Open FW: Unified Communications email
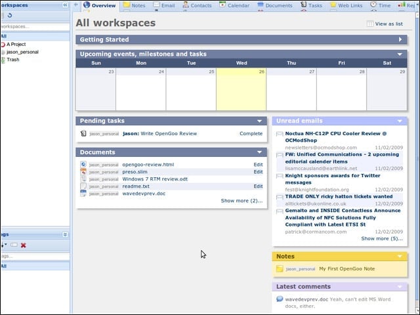420x315 pixels. click(342, 157)
